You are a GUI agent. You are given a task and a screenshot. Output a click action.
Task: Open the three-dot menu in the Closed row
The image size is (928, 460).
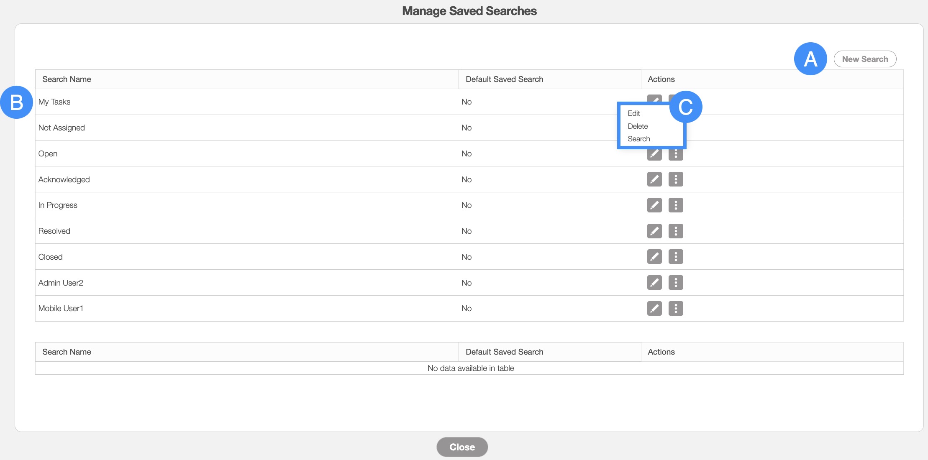click(x=676, y=257)
